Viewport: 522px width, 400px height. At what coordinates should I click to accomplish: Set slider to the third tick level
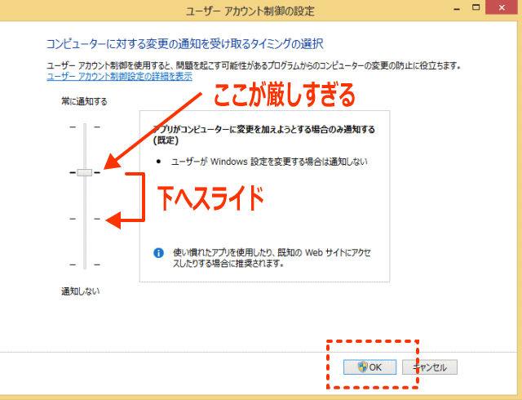pos(85,219)
